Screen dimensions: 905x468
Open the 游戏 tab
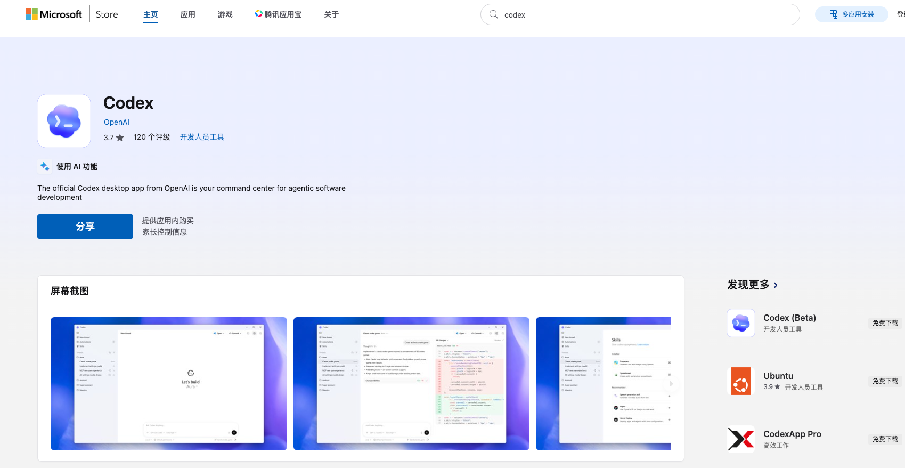click(x=225, y=14)
